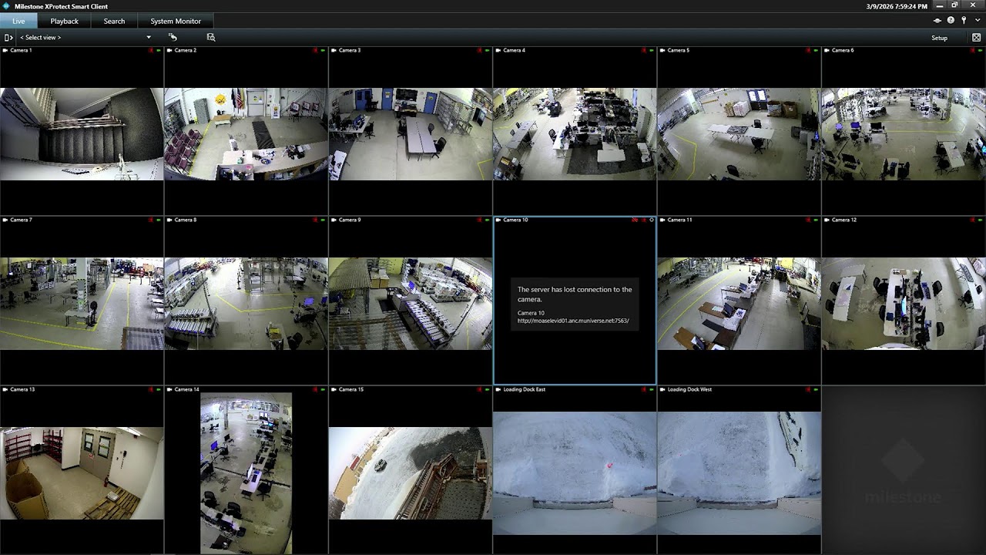The image size is (986, 555).
Task: Click the reload view icon in toolbar
Action: pyautogui.click(x=173, y=37)
